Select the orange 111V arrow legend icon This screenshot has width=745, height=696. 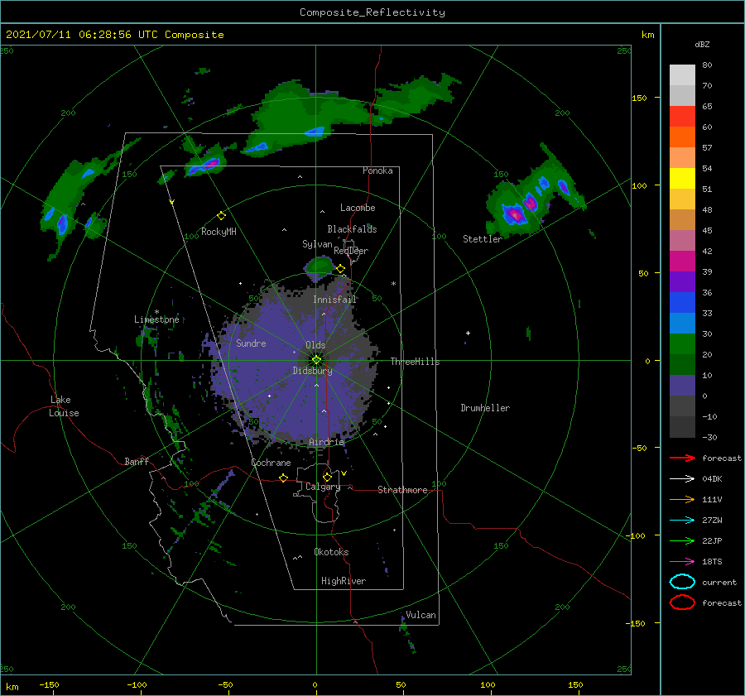(682, 499)
